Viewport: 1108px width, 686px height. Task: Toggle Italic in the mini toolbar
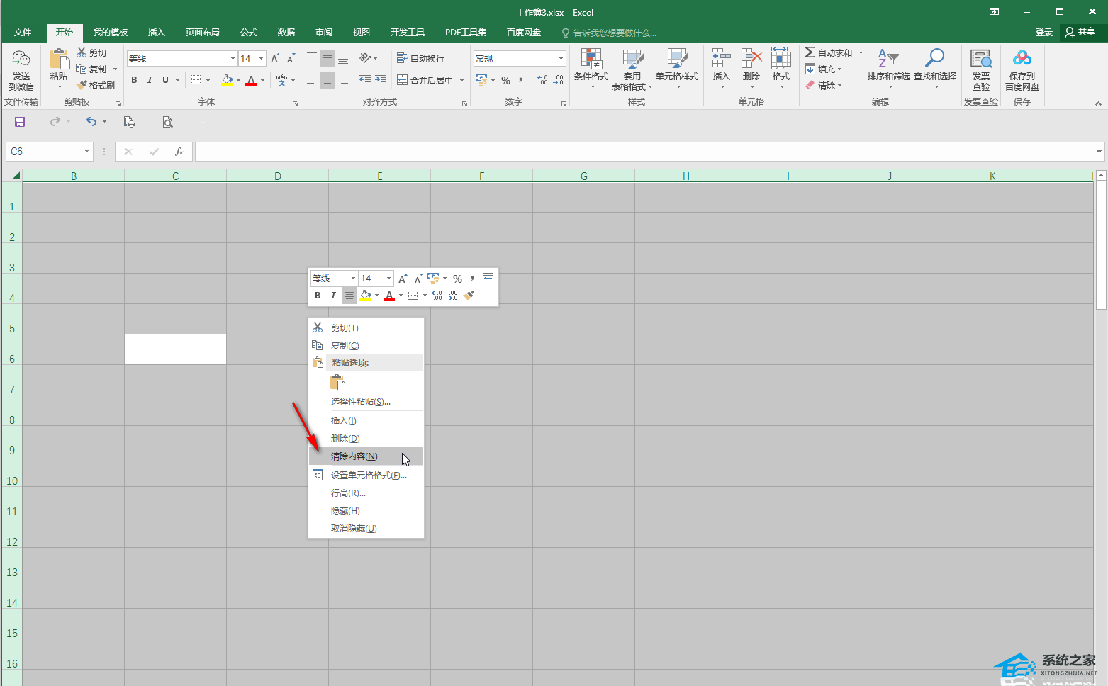pos(333,296)
